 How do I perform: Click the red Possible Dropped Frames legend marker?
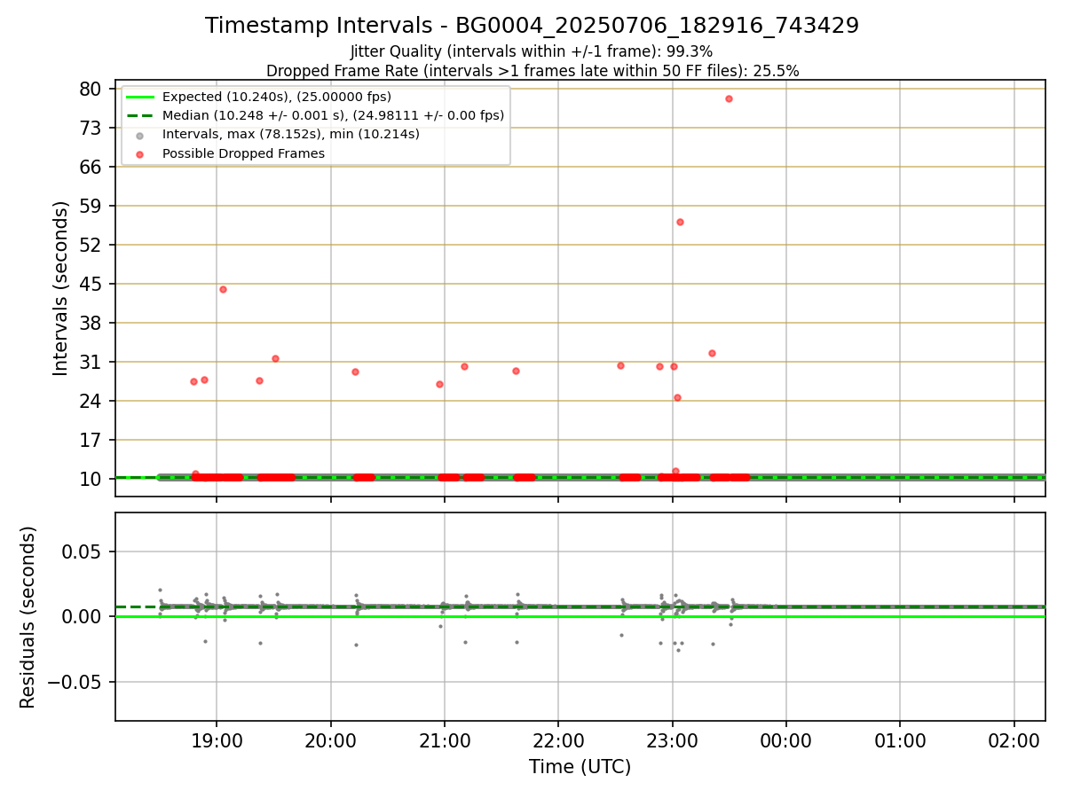click(x=140, y=153)
